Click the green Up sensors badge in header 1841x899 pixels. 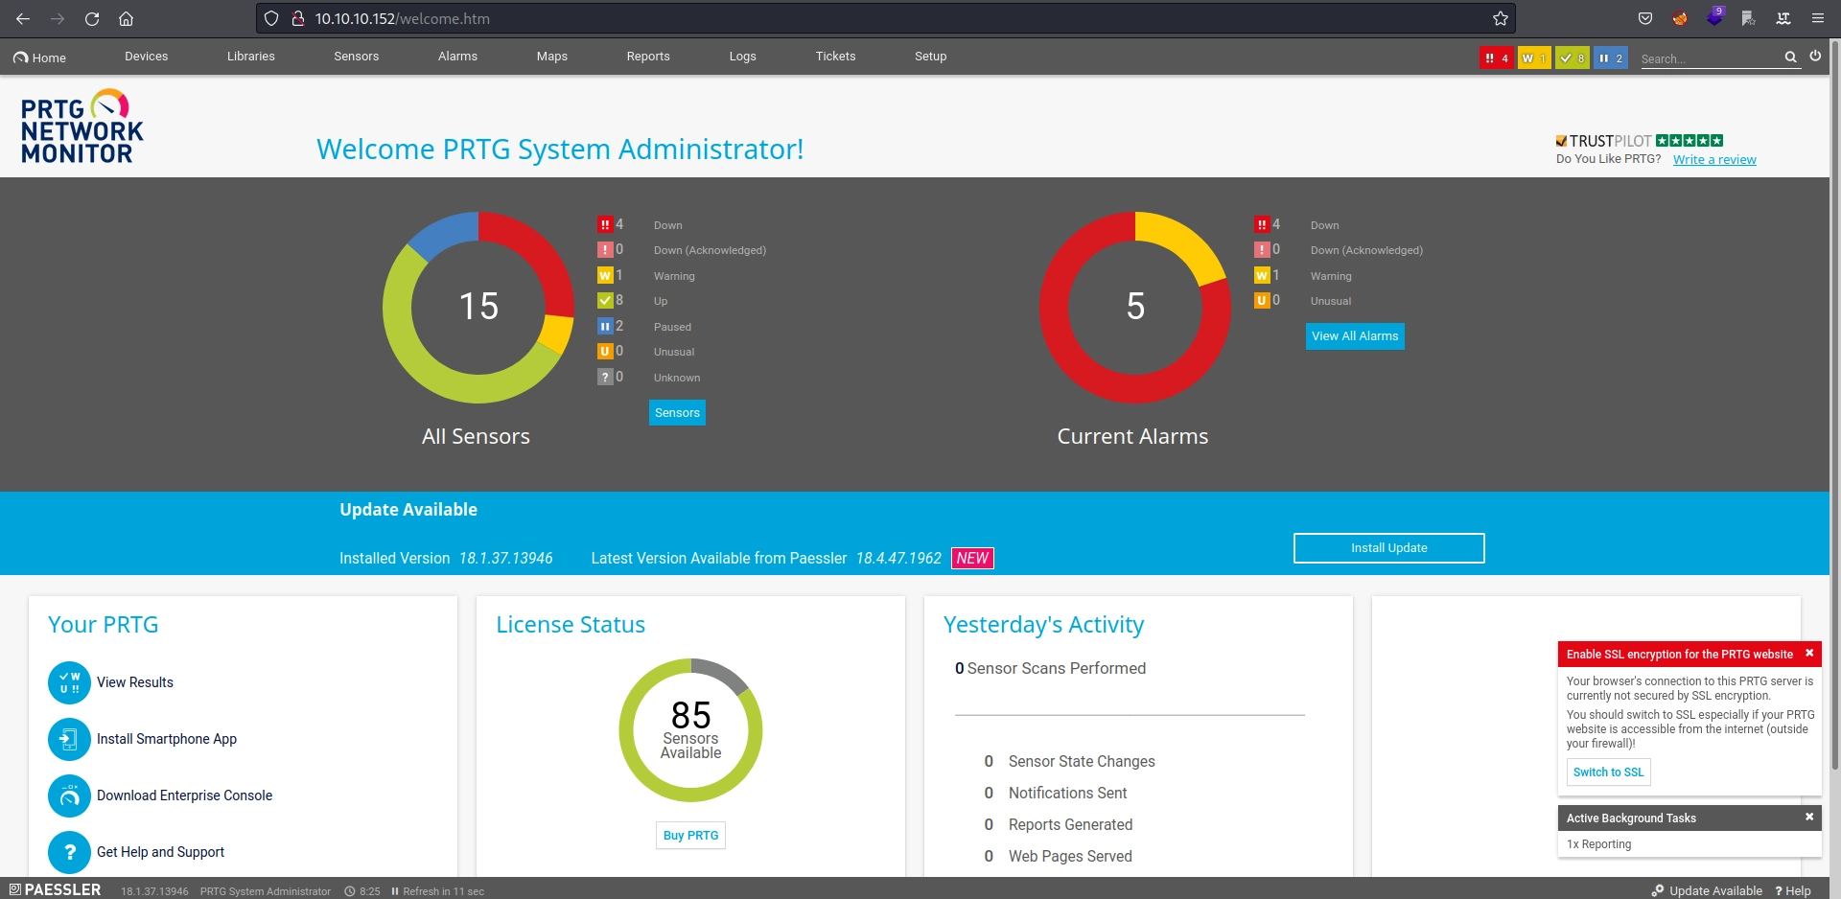pos(1572,58)
